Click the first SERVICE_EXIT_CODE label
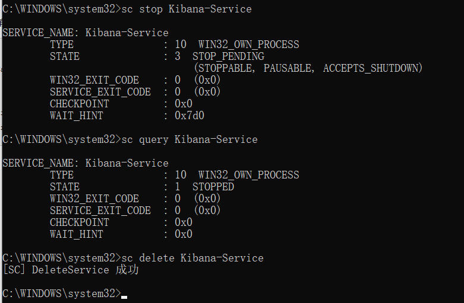This screenshot has height=303, width=464. (x=100, y=92)
